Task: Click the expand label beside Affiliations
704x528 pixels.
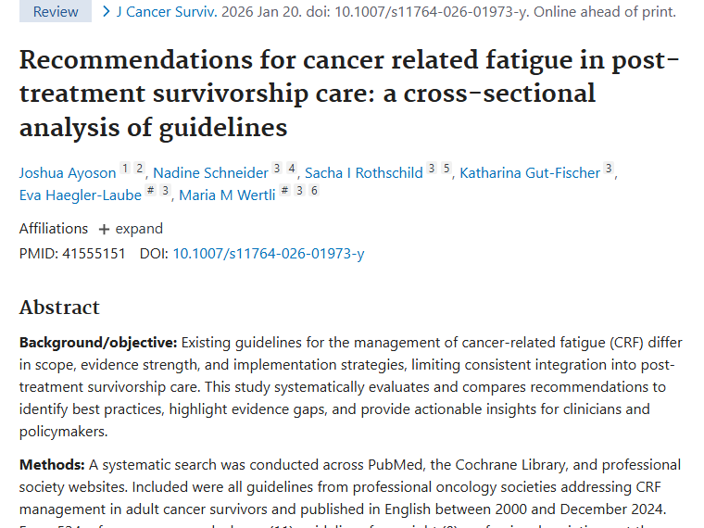Action: [x=139, y=229]
